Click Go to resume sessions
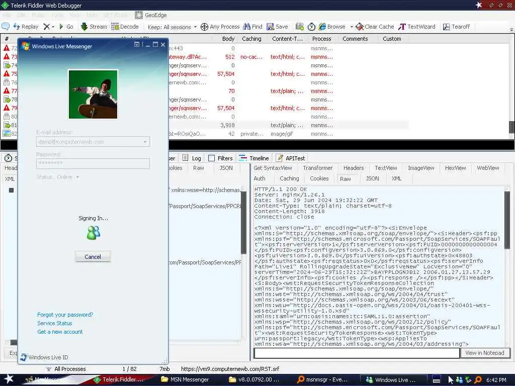 pyautogui.click(x=66, y=27)
